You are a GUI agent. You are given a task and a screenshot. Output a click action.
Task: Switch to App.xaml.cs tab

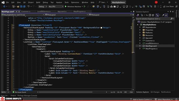[x=62, y=12]
